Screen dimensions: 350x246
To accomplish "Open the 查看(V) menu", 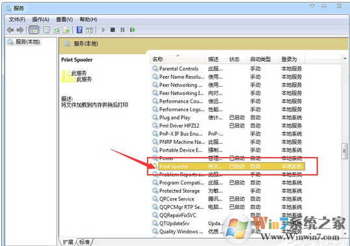I will [x=64, y=20].
